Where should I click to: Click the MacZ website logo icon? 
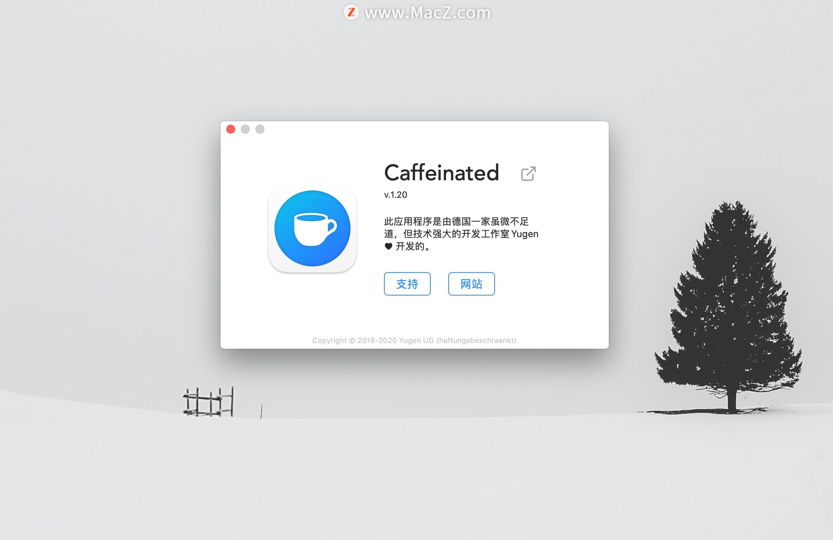pos(351,10)
